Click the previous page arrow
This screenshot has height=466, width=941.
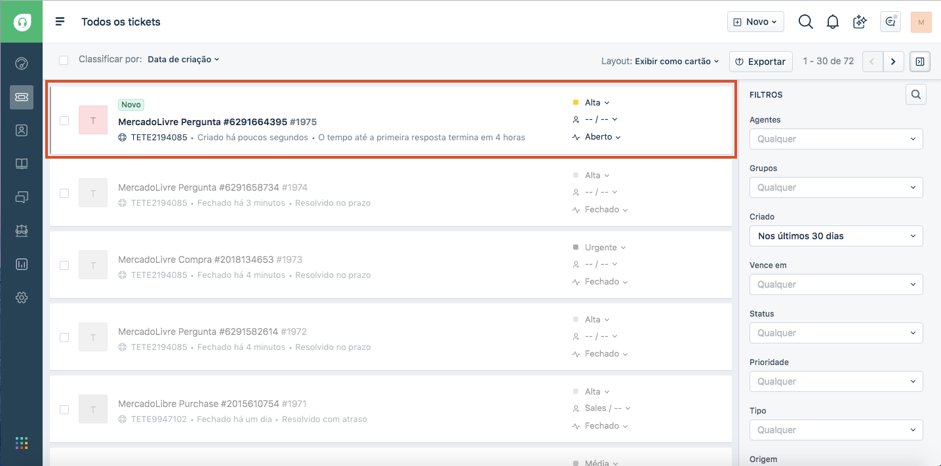pyautogui.click(x=872, y=62)
